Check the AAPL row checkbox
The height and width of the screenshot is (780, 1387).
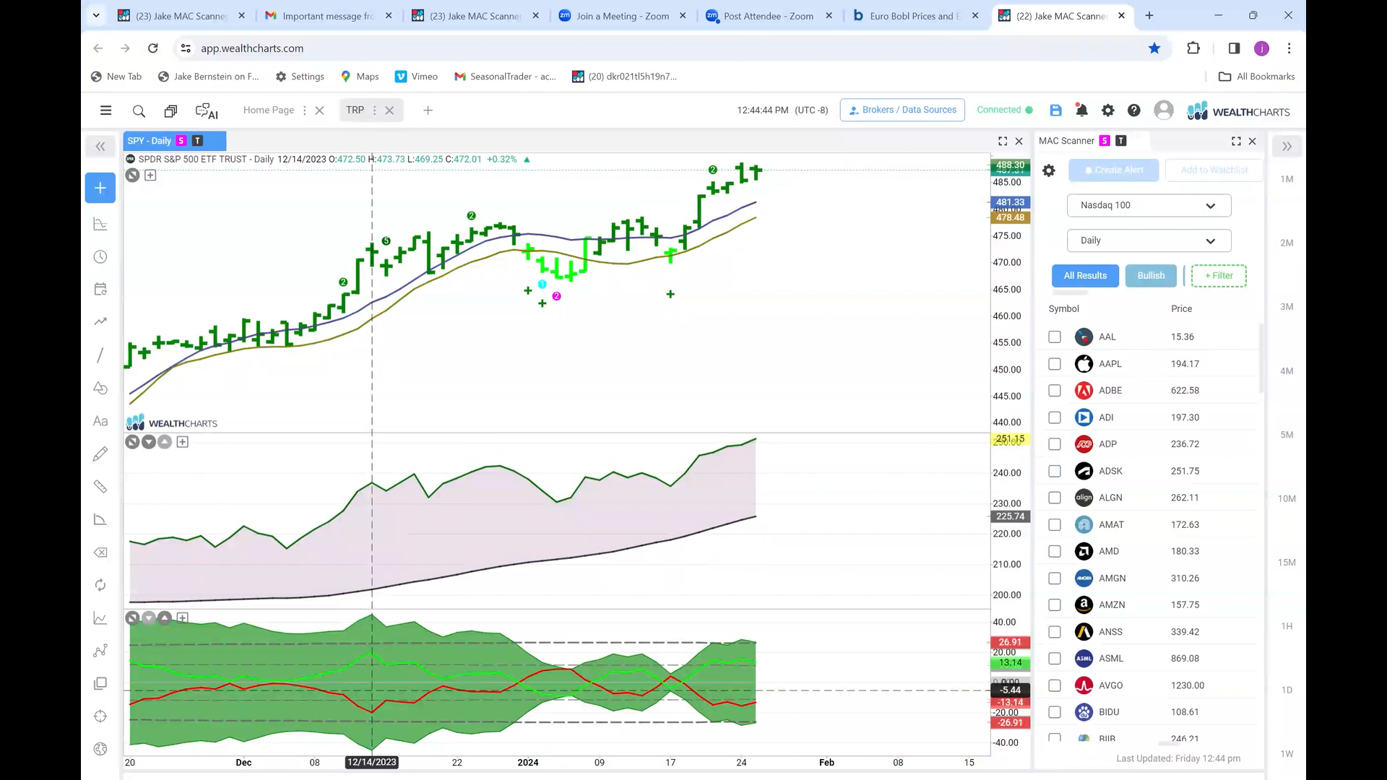(x=1055, y=364)
